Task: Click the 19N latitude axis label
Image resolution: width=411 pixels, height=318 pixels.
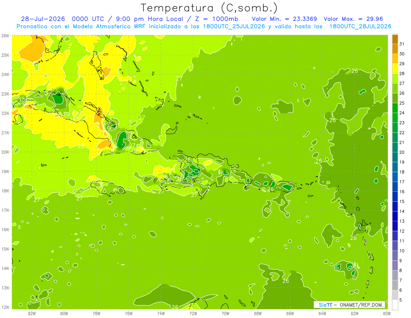Action: [x=5, y=171]
